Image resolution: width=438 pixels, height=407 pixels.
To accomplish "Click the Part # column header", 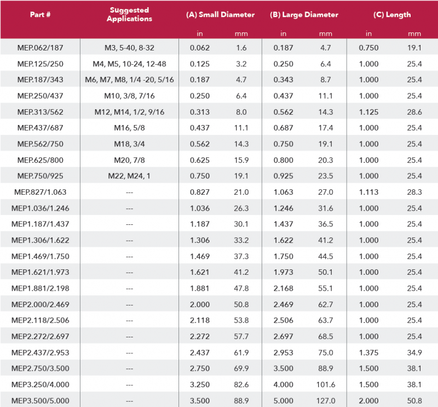I will [x=40, y=15].
